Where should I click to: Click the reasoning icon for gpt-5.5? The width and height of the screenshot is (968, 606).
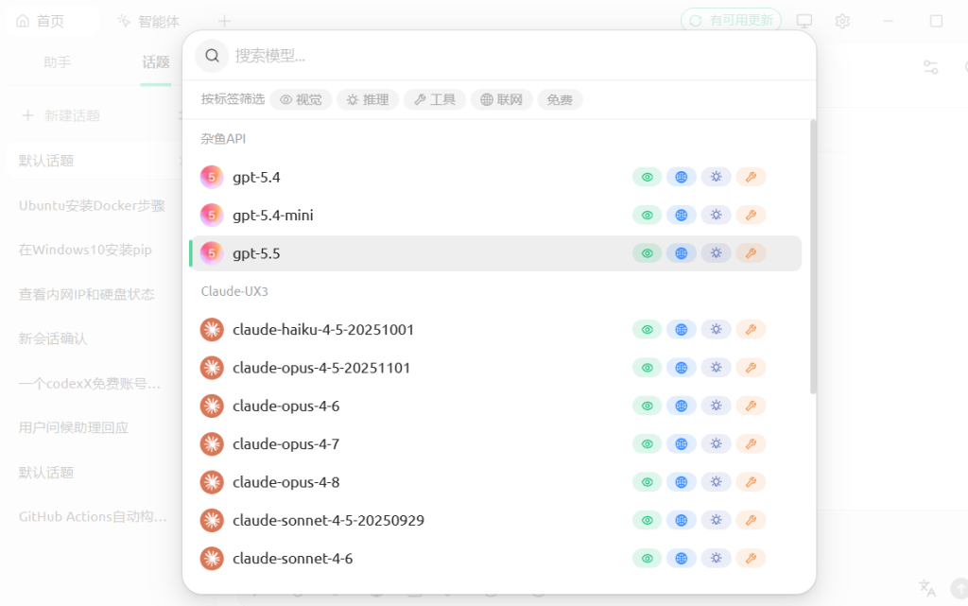(717, 253)
